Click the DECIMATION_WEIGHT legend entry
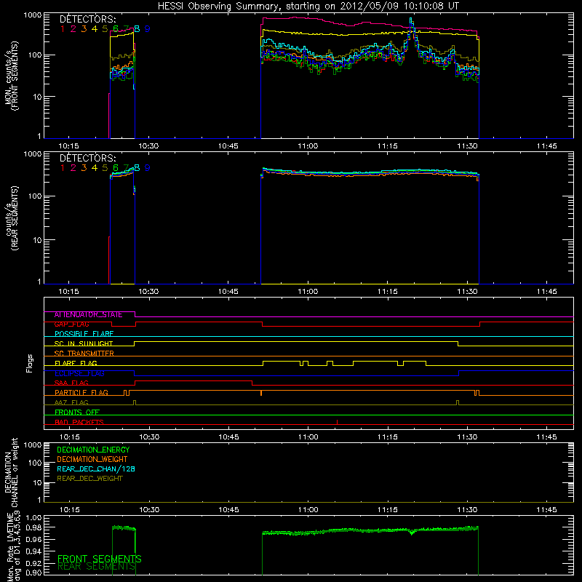582x582 pixels. 92,460
